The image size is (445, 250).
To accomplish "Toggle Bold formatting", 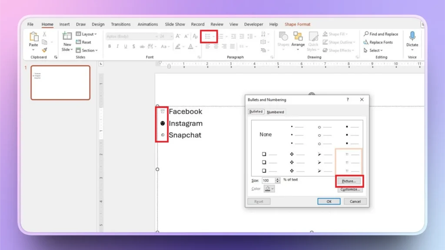I will tap(109, 45).
